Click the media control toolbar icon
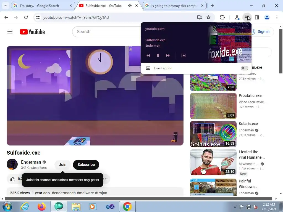 247,17
